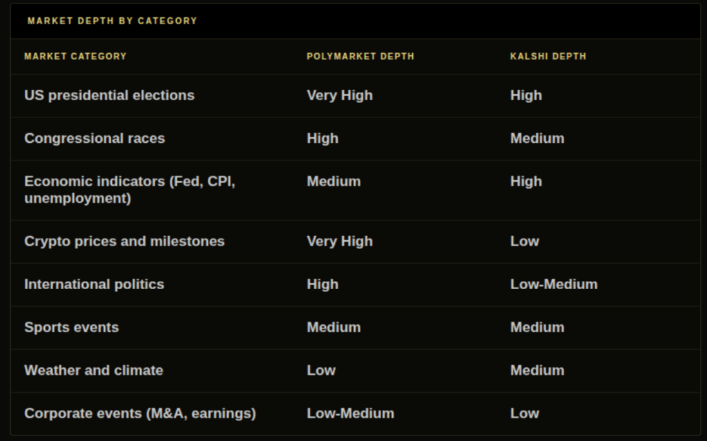Image resolution: width=707 pixels, height=441 pixels.
Task: Click Very High Polymarket value for presidential elections
Action: [x=340, y=96]
